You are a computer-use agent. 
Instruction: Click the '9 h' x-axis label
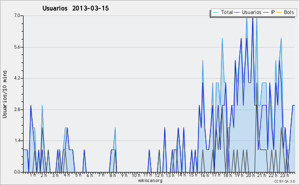click(124, 175)
